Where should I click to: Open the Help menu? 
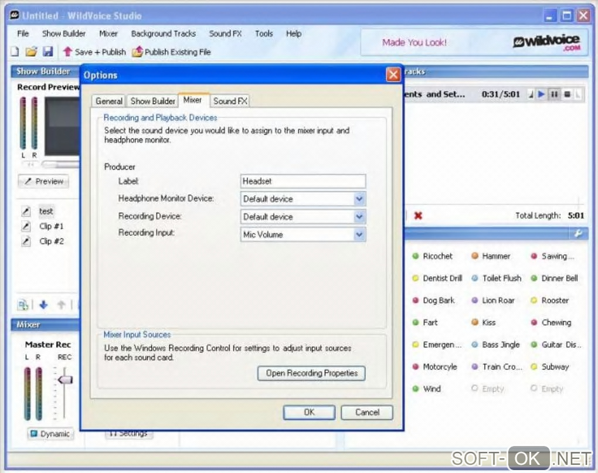coord(294,33)
